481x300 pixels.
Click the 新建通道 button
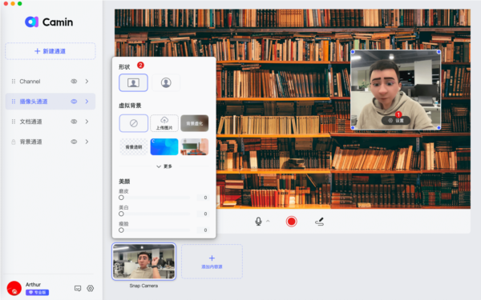point(51,51)
